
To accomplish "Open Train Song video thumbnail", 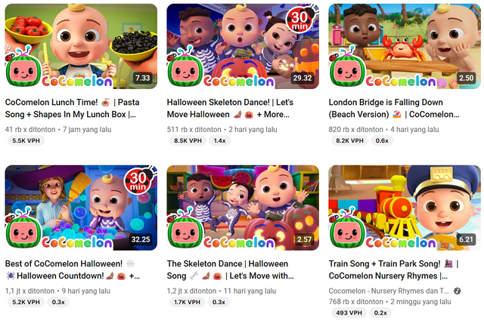I will (x=405, y=208).
